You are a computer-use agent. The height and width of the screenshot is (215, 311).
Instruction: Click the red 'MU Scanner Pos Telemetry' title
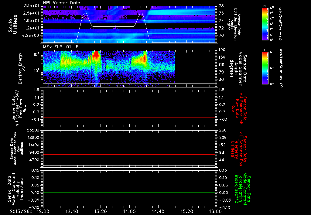(239, 148)
